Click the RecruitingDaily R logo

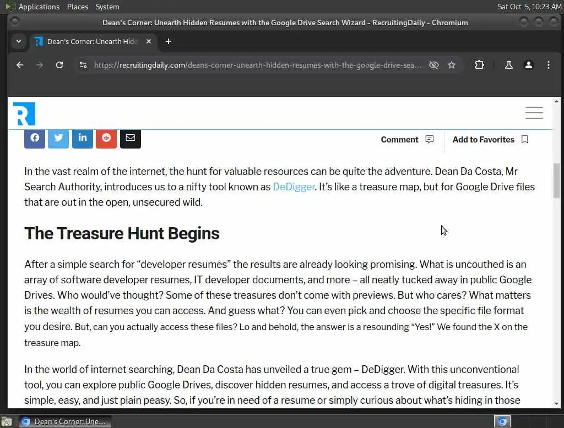pyautogui.click(x=24, y=113)
